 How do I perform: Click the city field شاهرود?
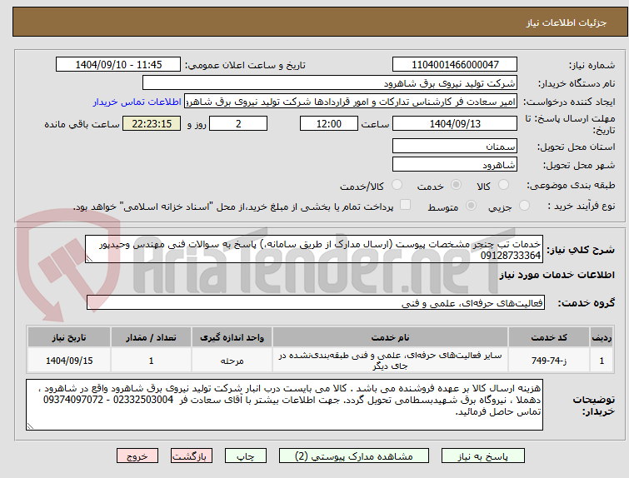pos(455,164)
